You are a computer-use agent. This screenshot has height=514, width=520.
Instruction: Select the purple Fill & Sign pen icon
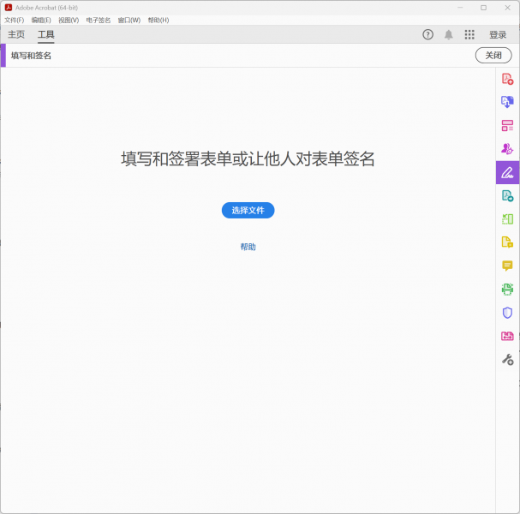pos(507,172)
